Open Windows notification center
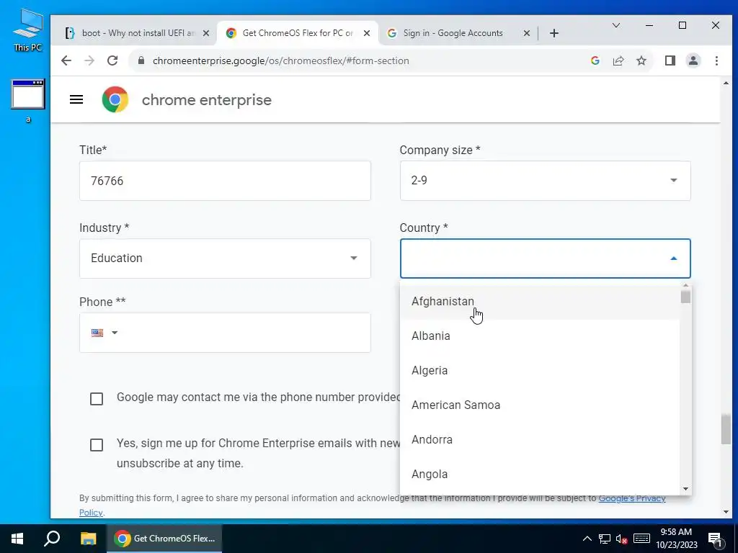The height and width of the screenshot is (553, 738). [x=716, y=539]
